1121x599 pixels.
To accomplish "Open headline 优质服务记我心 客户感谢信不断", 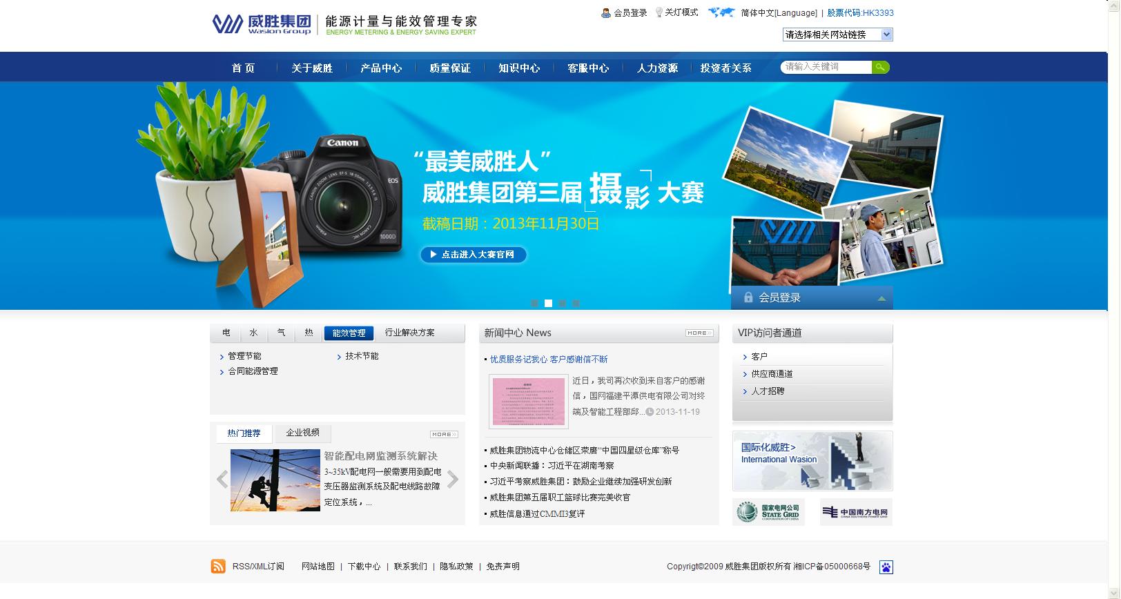I will (549, 360).
